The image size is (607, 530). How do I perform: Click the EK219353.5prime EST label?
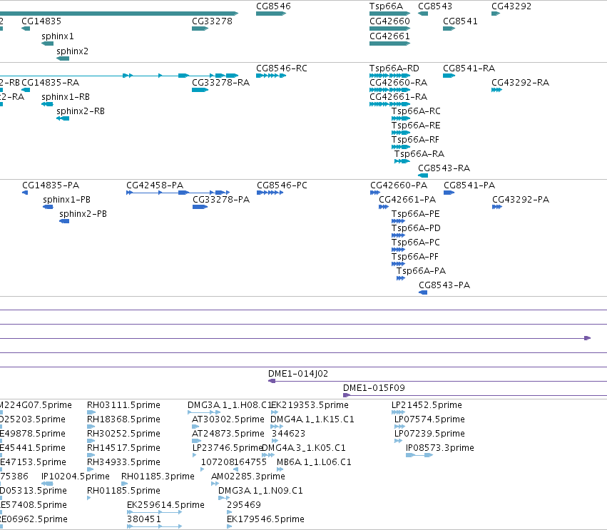310,405
